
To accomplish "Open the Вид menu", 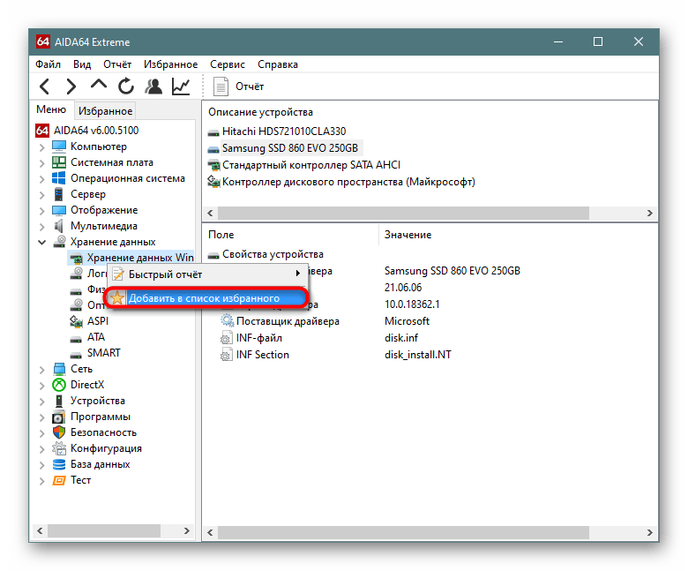I will click(x=82, y=64).
